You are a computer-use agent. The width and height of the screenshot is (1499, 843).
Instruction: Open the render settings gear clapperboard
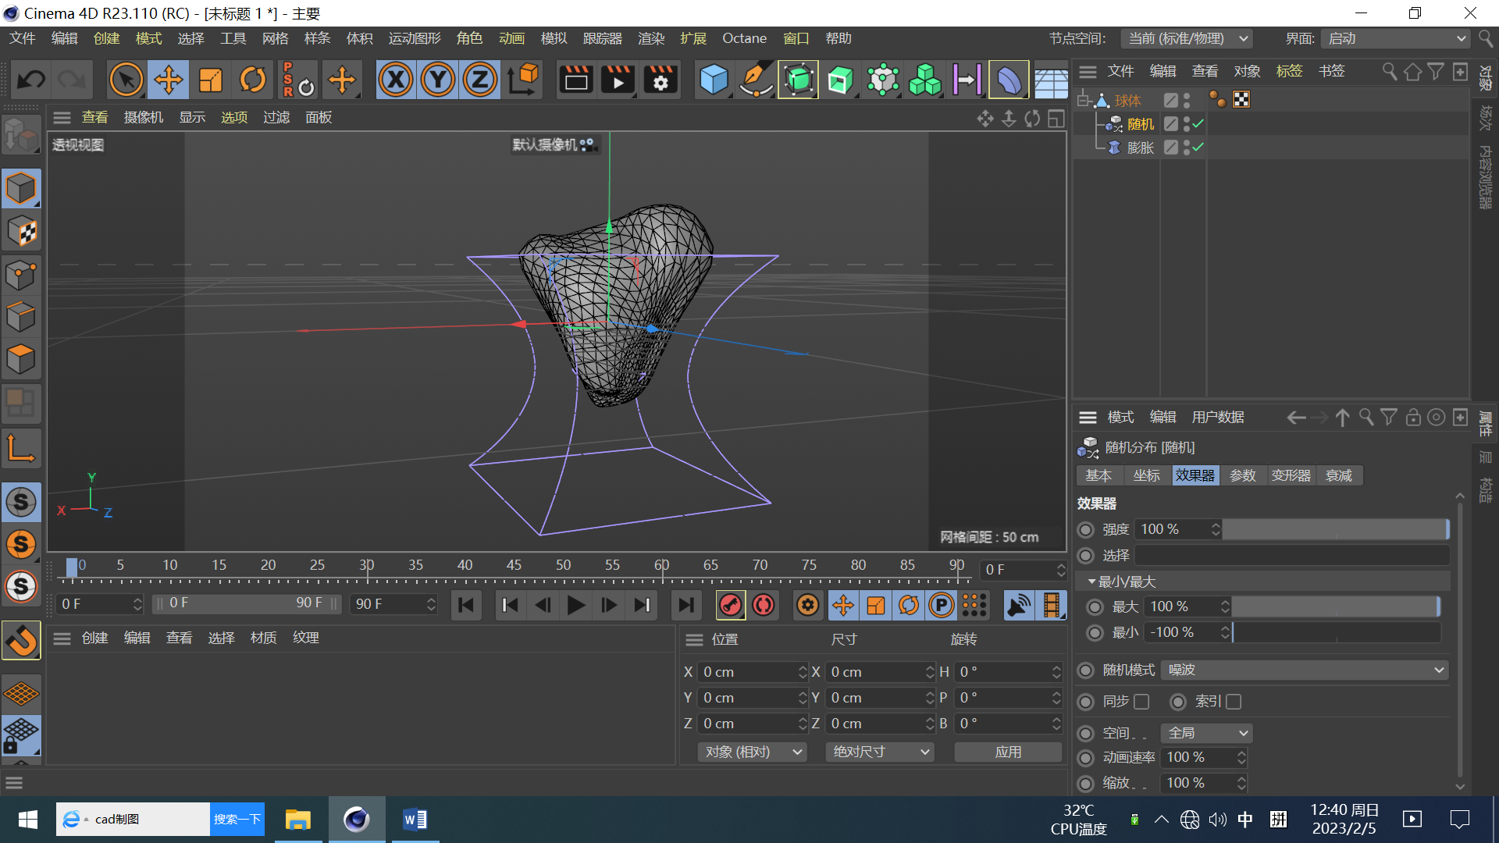coord(660,80)
